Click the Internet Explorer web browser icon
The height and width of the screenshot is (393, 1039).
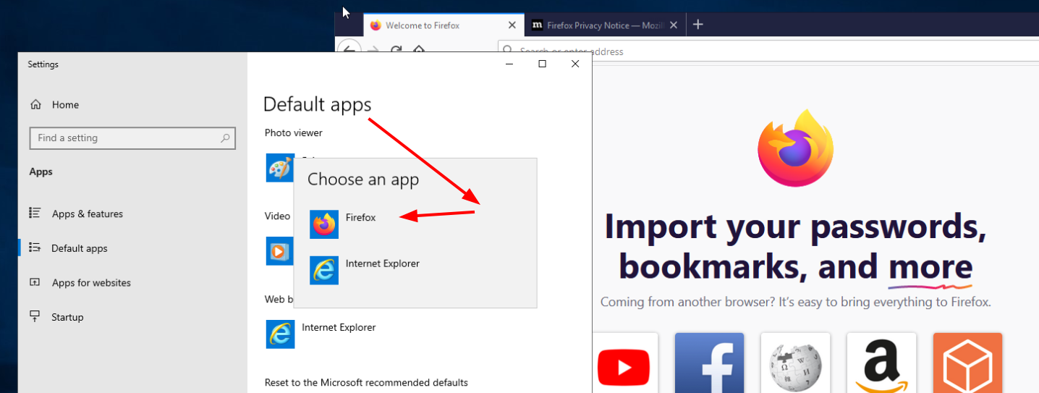(x=281, y=334)
